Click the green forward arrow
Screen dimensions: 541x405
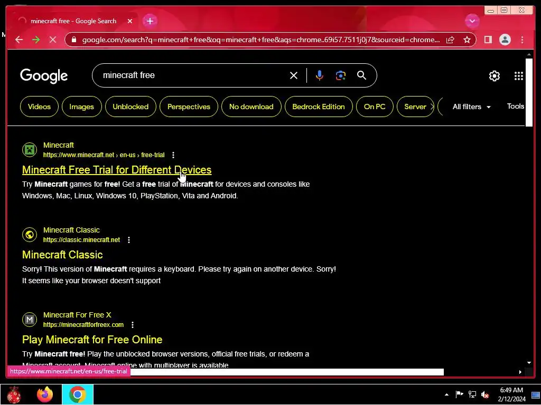pos(36,40)
